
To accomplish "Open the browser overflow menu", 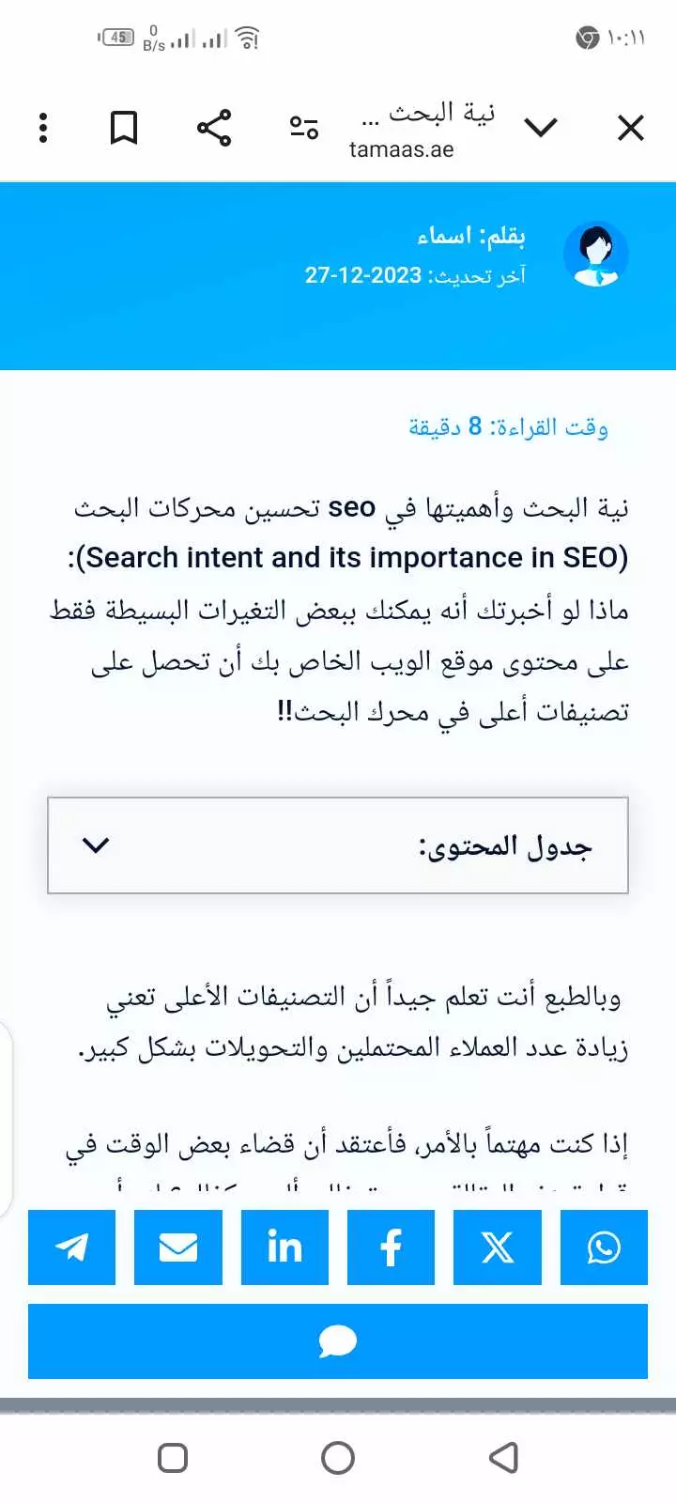I will 42,126.
